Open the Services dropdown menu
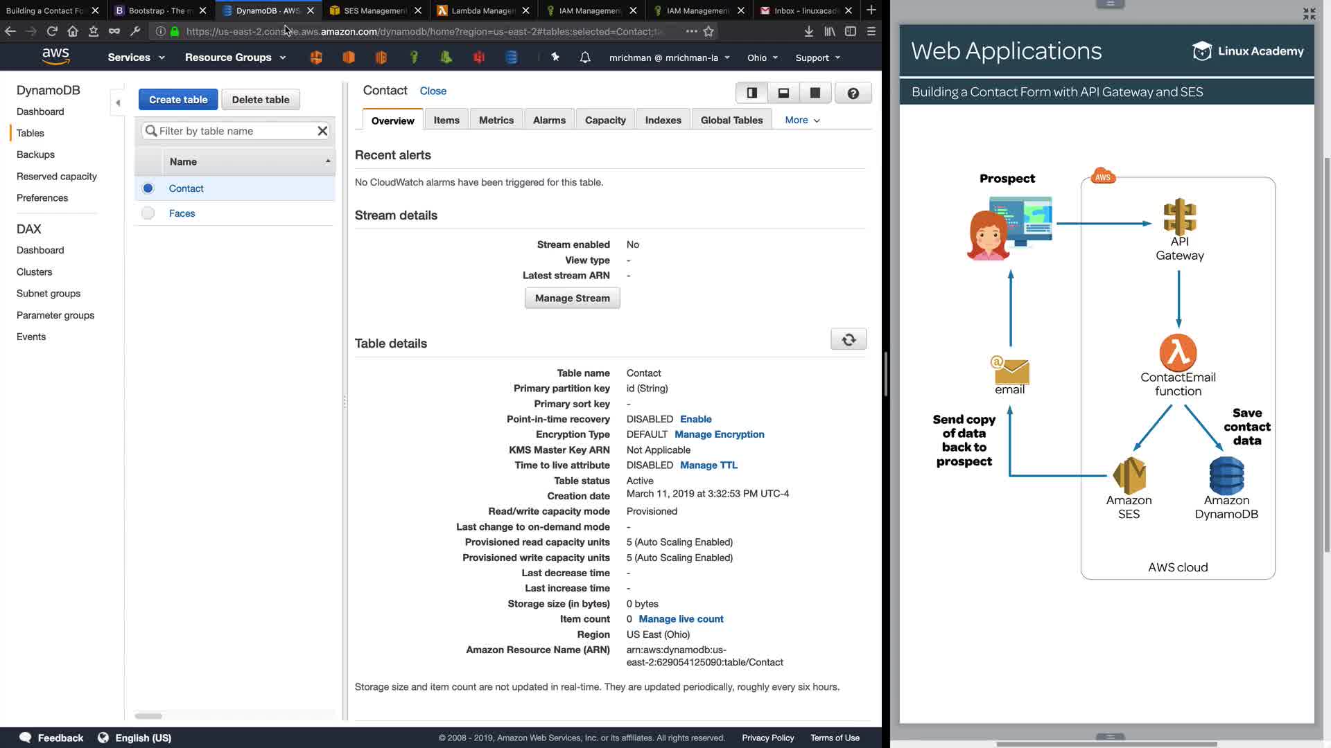 tap(136, 57)
